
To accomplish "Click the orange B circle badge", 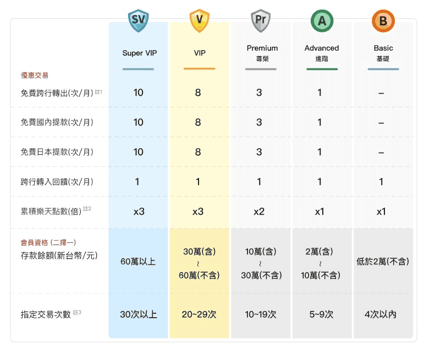I will tap(383, 21).
